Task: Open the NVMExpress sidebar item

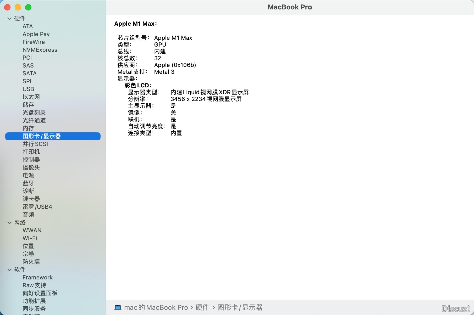Action: (x=40, y=50)
